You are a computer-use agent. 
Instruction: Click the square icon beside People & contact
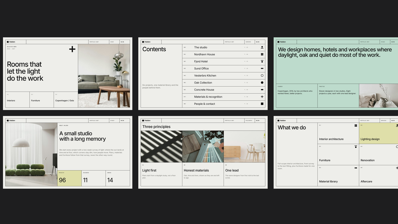click(x=262, y=104)
